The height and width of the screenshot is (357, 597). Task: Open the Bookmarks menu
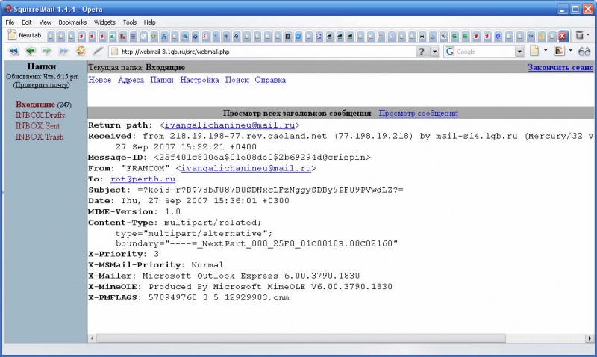72,22
